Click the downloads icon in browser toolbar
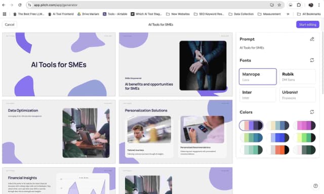The height and width of the screenshot is (194, 324). point(291,5)
